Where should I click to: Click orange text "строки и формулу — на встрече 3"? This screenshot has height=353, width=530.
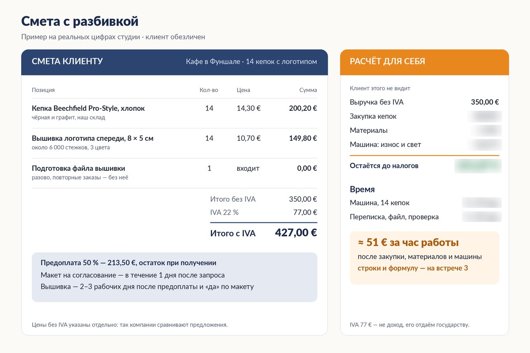413,268
